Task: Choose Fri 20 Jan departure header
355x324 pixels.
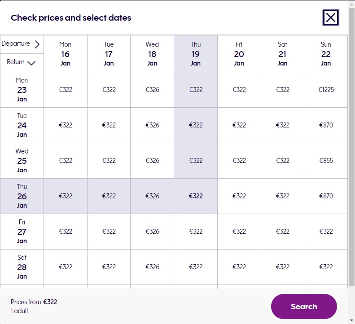Action: (x=239, y=54)
